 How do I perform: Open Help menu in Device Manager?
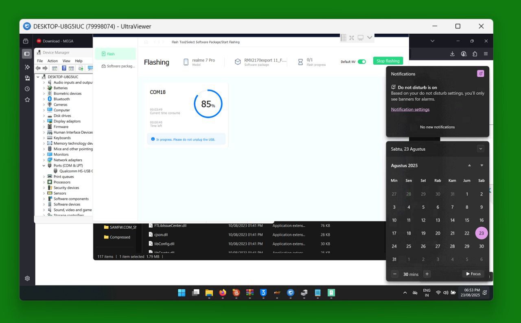[79, 61]
